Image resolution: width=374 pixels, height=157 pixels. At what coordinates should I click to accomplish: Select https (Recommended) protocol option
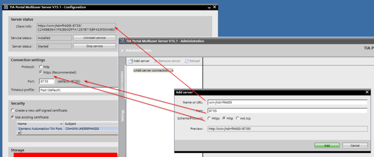41,73
